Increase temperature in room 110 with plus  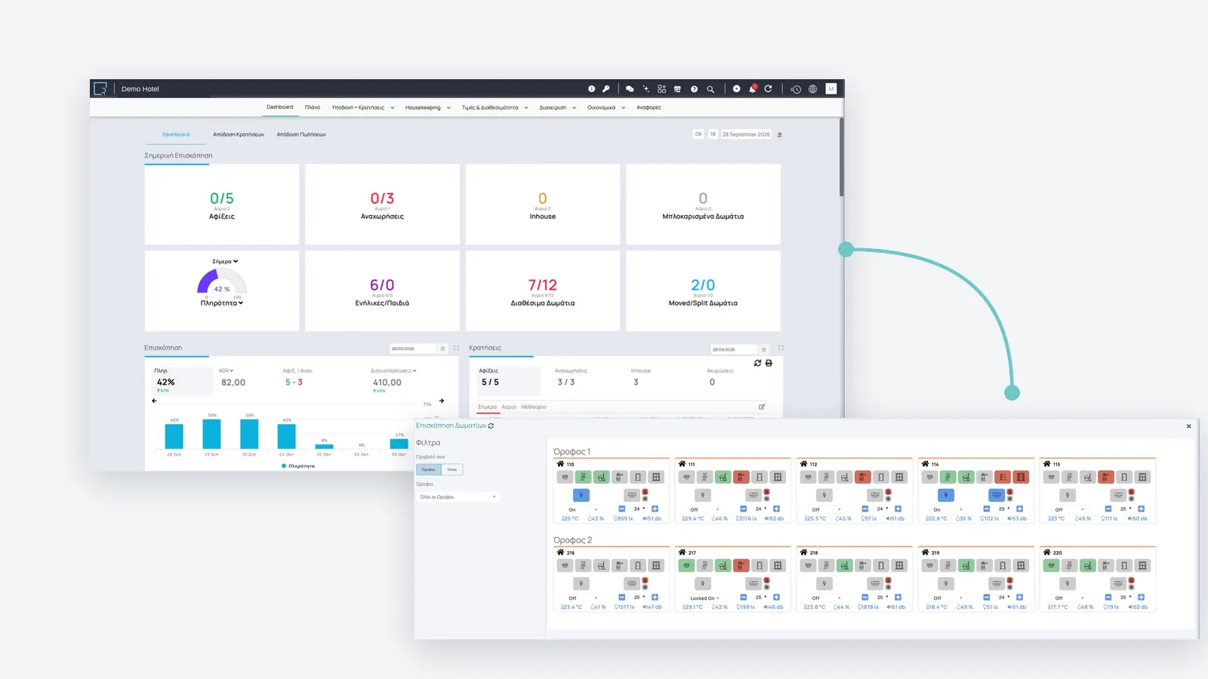point(655,508)
